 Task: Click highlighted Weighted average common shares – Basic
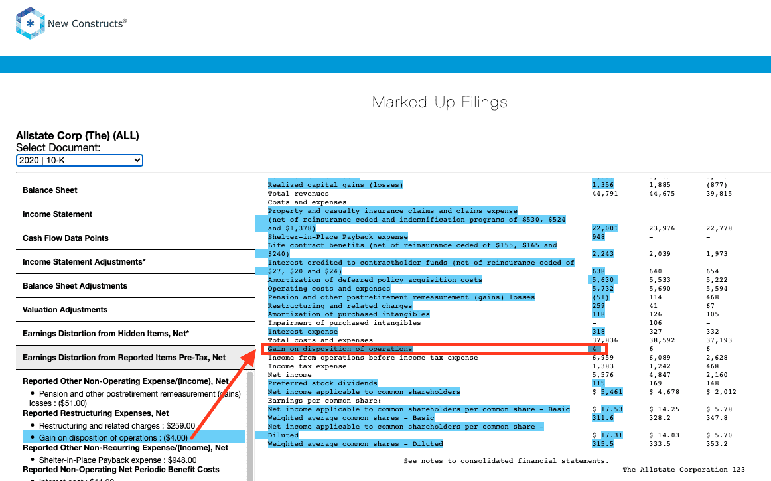[x=350, y=418]
